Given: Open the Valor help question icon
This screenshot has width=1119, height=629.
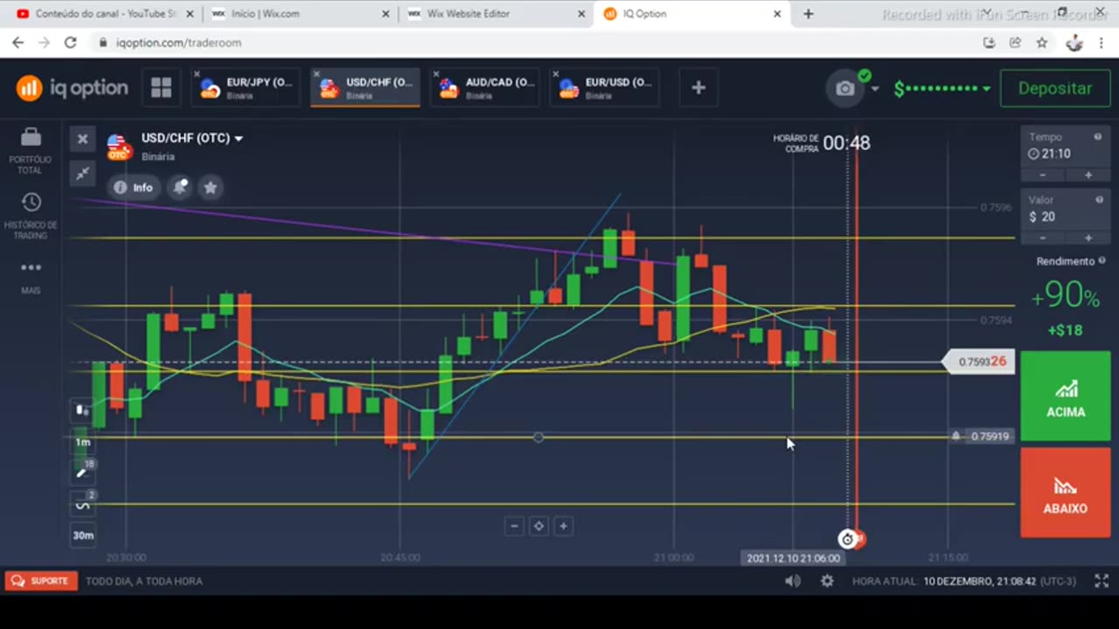Looking at the screenshot, I should pos(1098,200).
